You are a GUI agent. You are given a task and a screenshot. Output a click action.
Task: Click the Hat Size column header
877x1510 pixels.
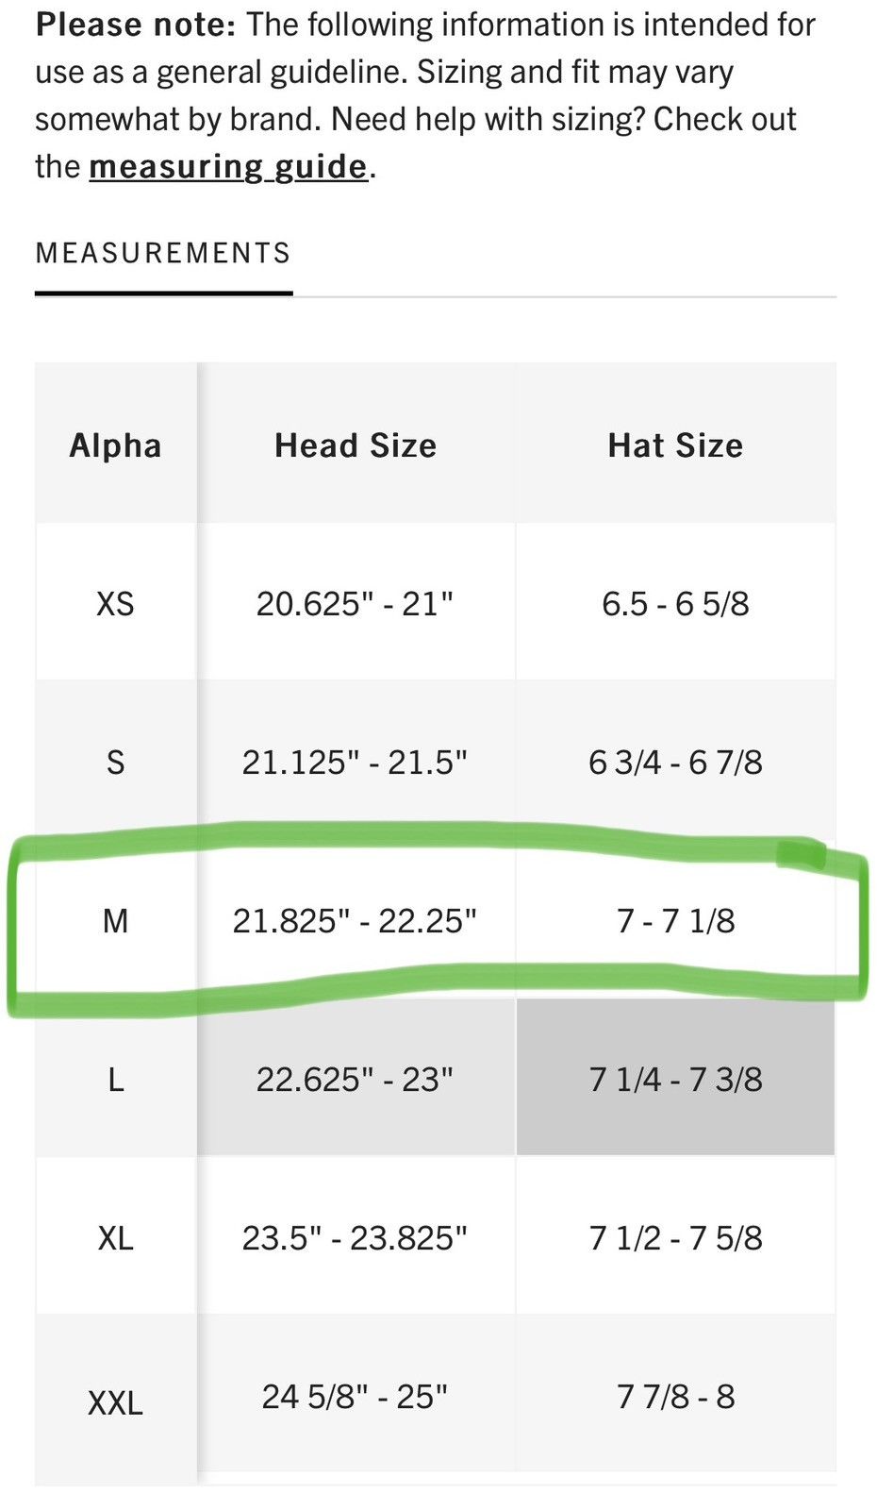tap(675, 445)
